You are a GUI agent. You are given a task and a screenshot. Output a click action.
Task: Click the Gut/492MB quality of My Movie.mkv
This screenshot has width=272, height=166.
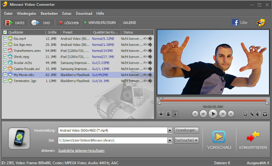click(x=100, y=75)
